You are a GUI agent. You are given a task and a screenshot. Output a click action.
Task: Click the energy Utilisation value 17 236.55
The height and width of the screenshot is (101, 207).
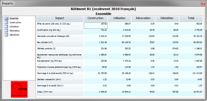pos(126,36)
